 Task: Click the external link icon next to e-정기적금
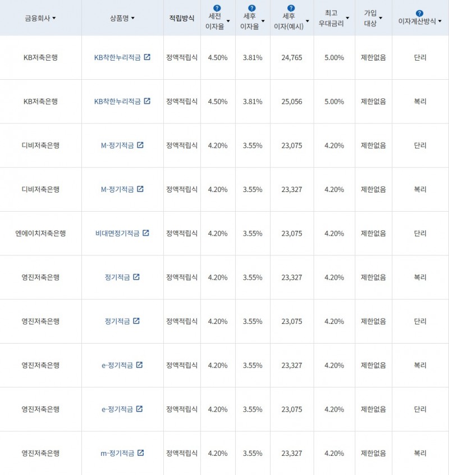click(139, 365)
